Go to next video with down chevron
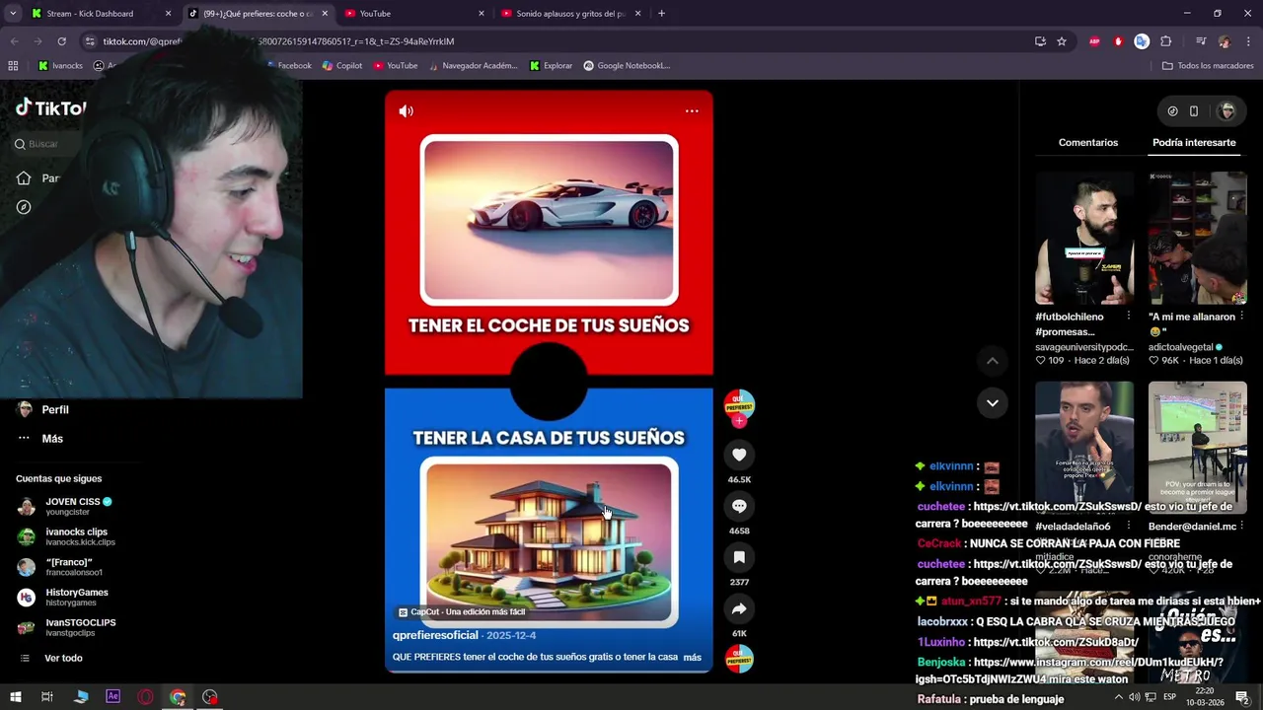The width and height of the screenshot is (1263, 710). tap(993, 402)
